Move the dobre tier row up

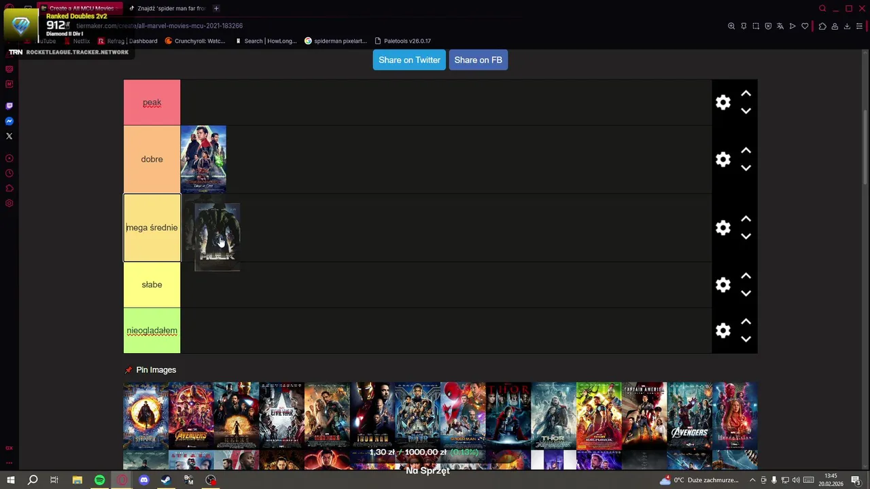tap(746, 151)
